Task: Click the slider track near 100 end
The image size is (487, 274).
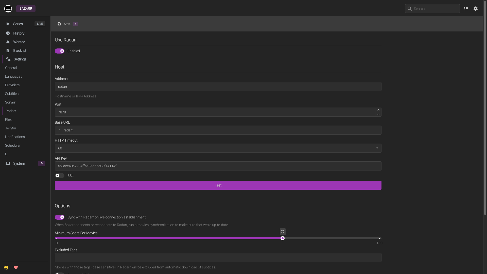Action: point(379,238)
